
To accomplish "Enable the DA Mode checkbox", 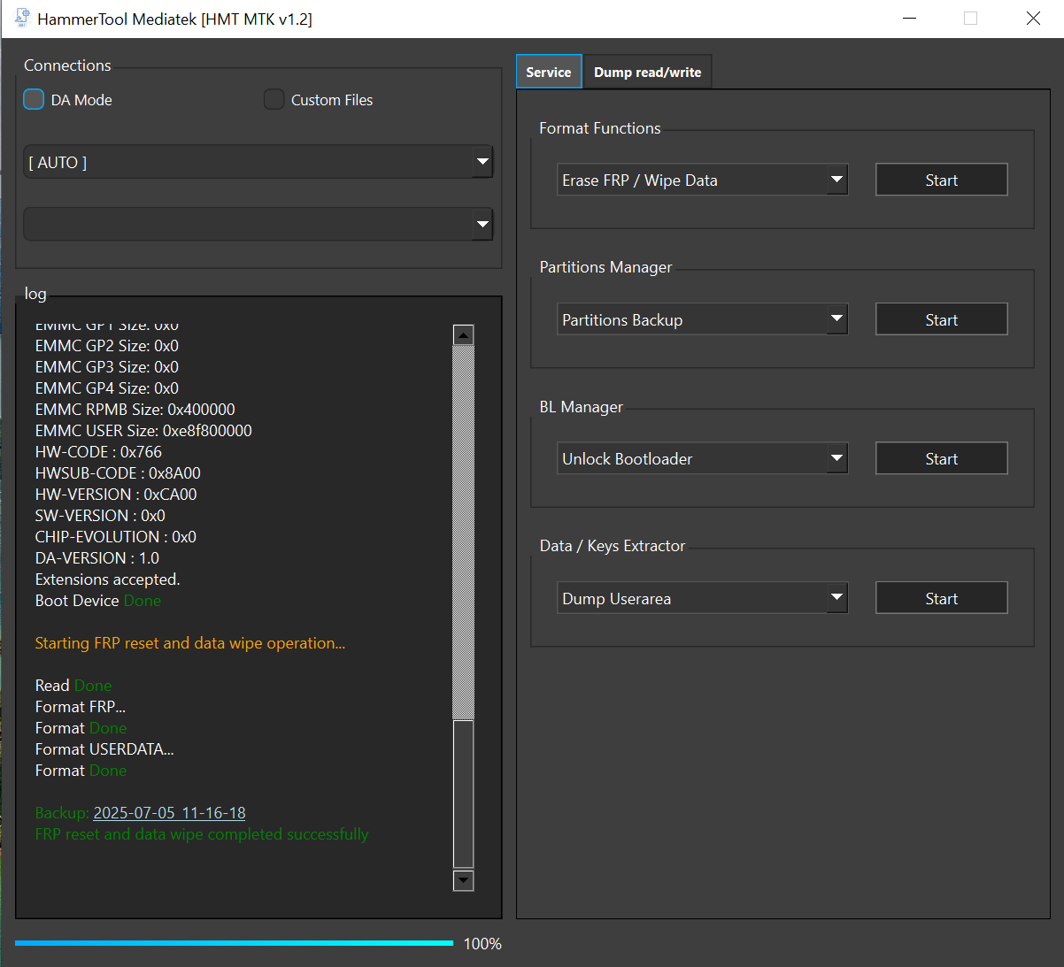I will pos(34,99).
